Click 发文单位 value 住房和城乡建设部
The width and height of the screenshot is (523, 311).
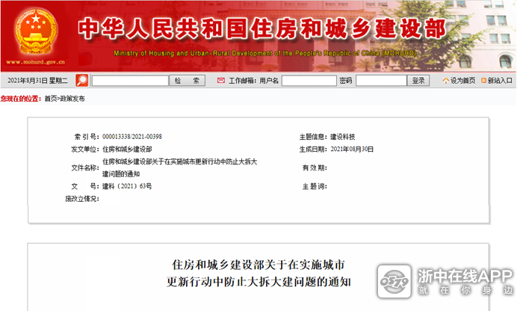(x=127, y=150)
